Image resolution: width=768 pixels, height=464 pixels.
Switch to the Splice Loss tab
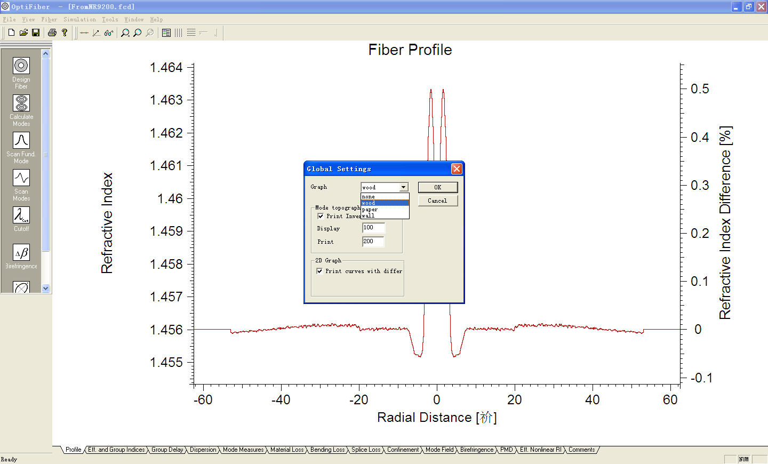(366, 450)
